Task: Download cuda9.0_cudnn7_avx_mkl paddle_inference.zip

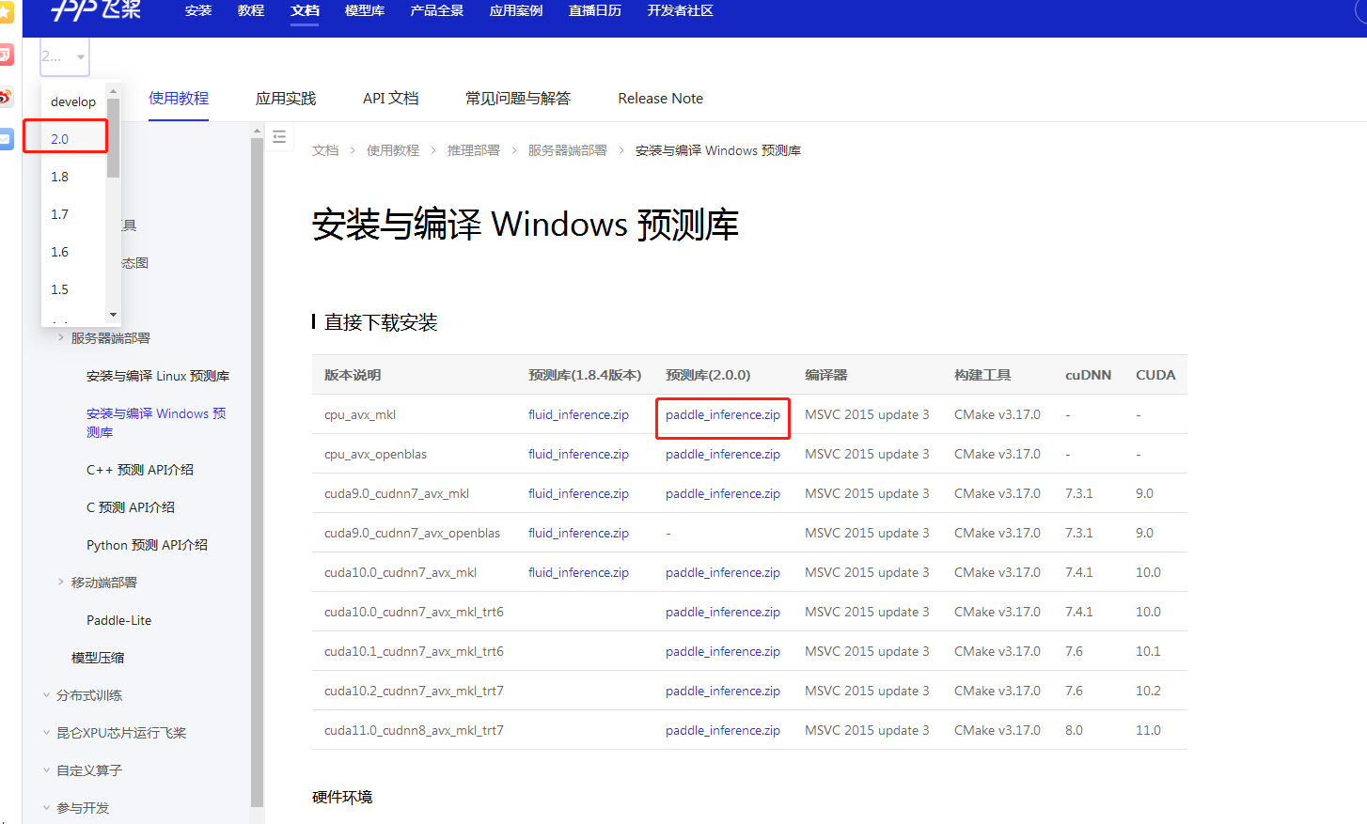Action: tap(723, 493)
